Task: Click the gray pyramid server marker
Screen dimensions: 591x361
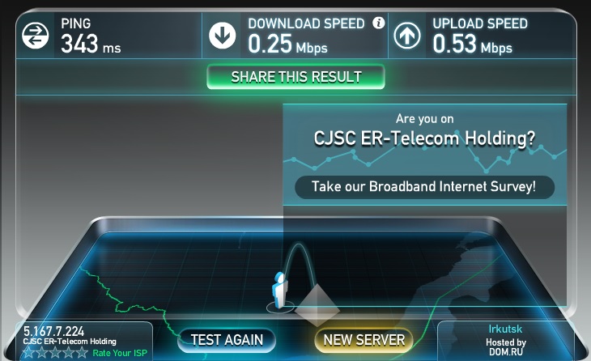Action: [317, 305]
